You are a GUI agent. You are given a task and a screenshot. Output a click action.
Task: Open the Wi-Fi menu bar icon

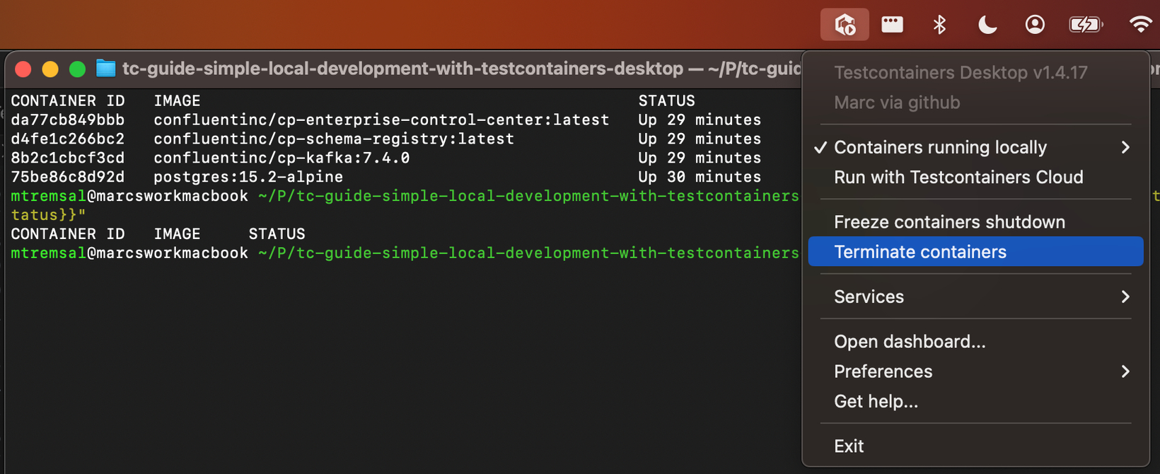[1140, 25]
